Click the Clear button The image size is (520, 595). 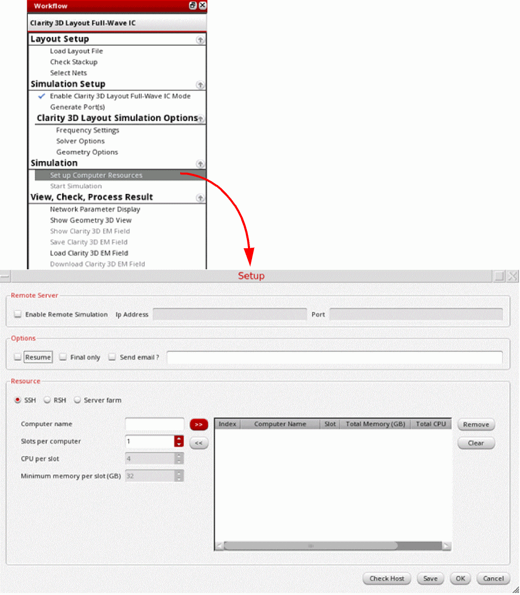pyautogui.click(x=476, y=443)
